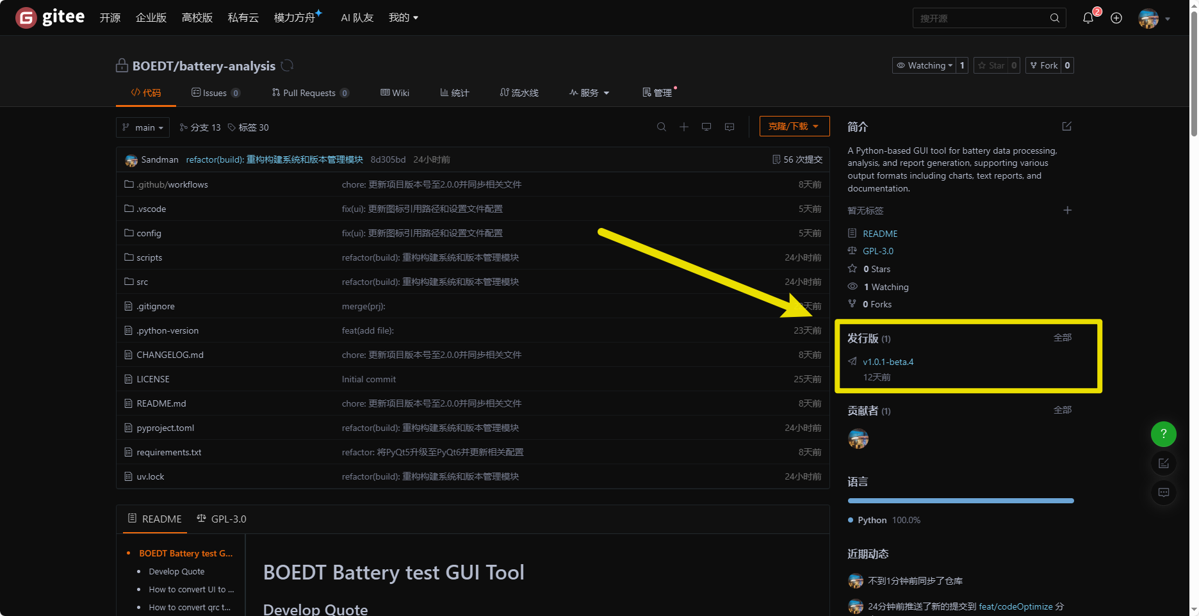Edit the 简介 description with pencil icon
1199x616 pixels.
(1067, 126)
